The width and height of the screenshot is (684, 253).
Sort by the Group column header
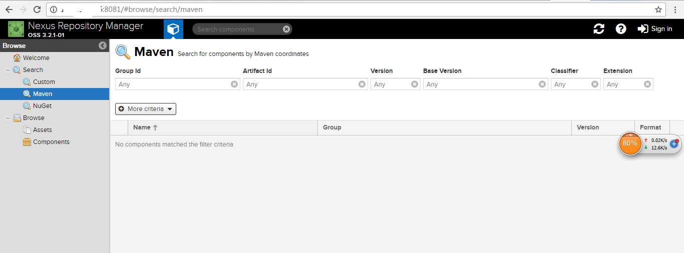coord(445,127)
